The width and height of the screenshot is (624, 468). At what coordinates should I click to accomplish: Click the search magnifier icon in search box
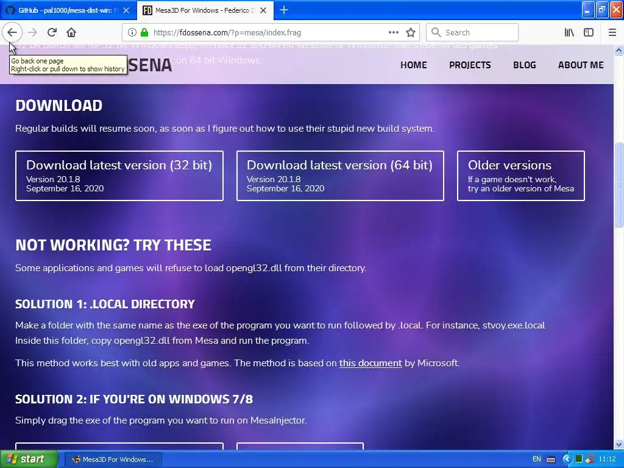point(436,33)
